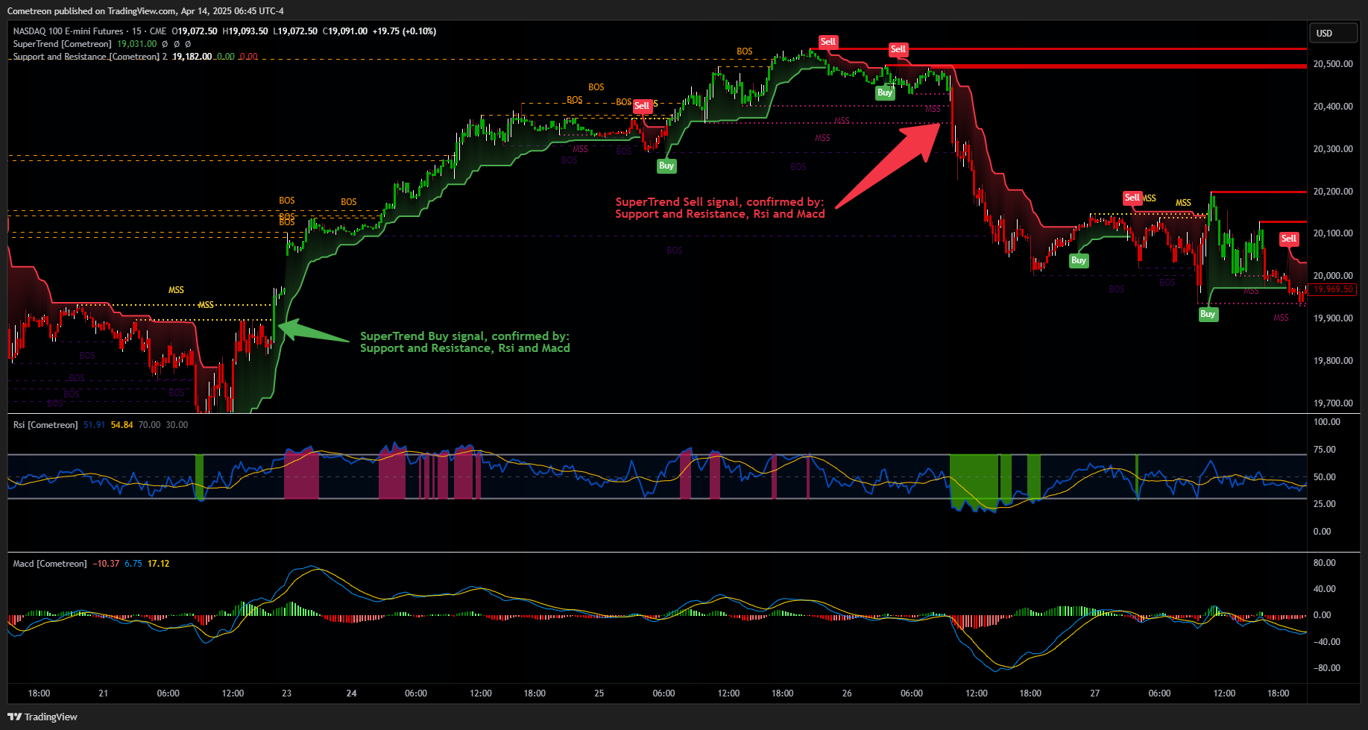
Task: Click the 20,500.00 price axis label
Action: coord(1333,64)
